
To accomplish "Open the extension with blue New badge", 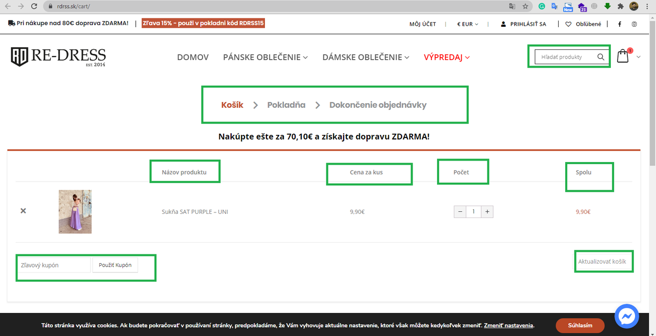I will tap(568, 7).
